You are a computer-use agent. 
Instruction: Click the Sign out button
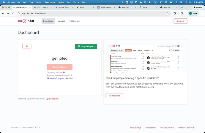coord(180,21)
